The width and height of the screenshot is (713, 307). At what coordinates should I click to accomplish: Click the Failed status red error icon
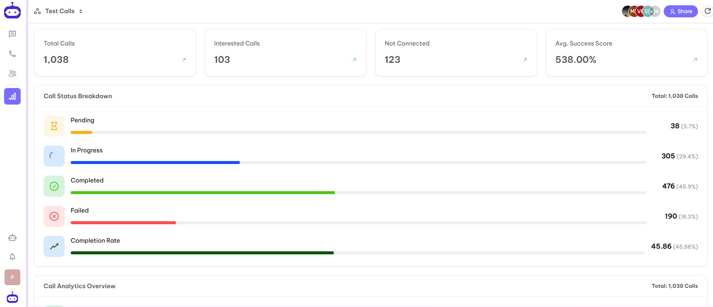click(54, 216)
